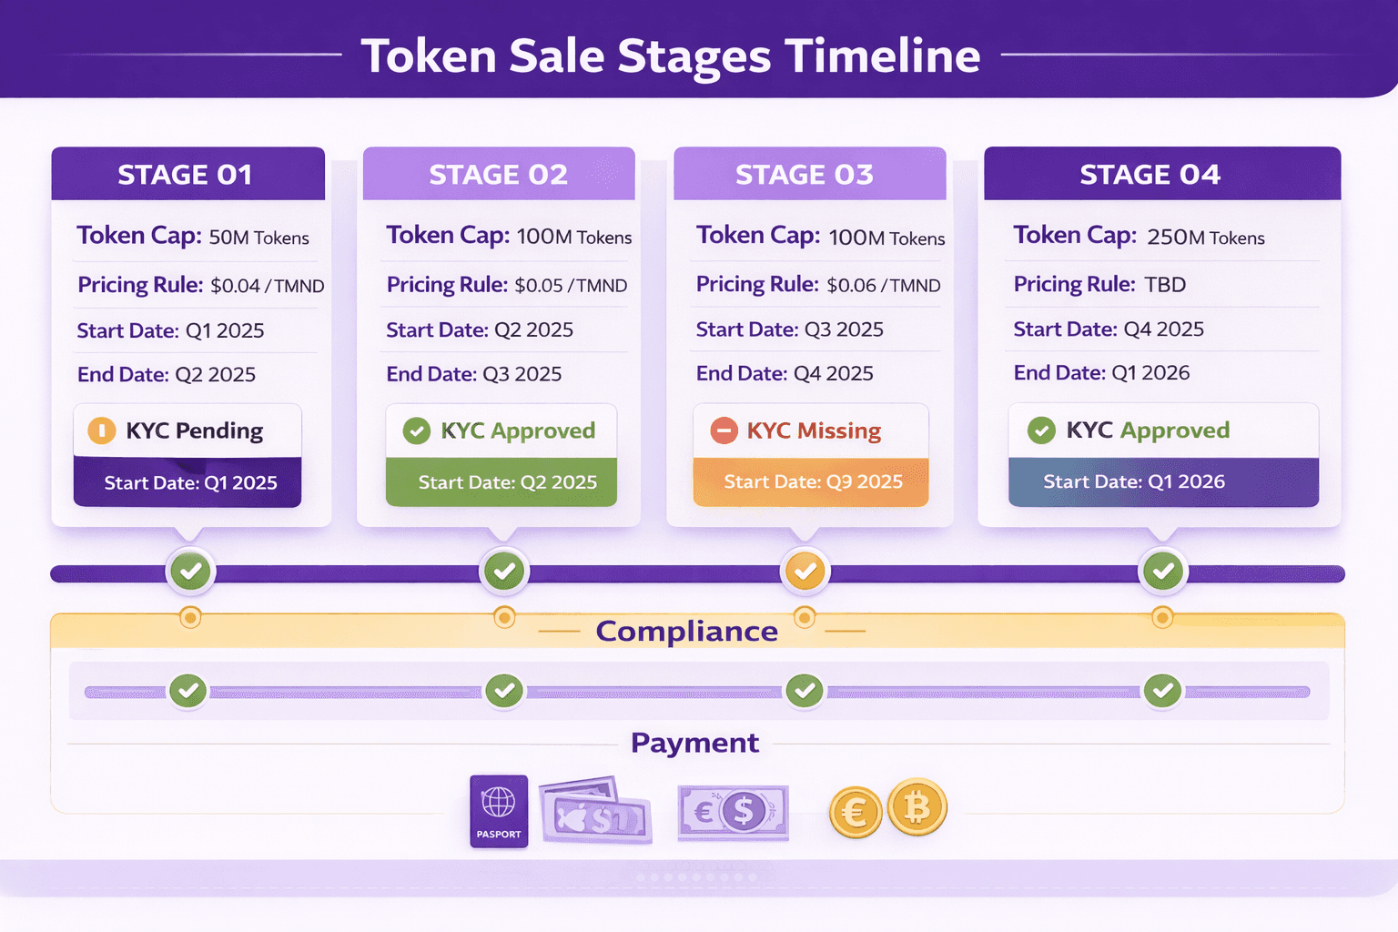Screen dimensions: 1398x932
Task: Select the Stage 01 checkmark on main timeline
Action: click(190, 572)
